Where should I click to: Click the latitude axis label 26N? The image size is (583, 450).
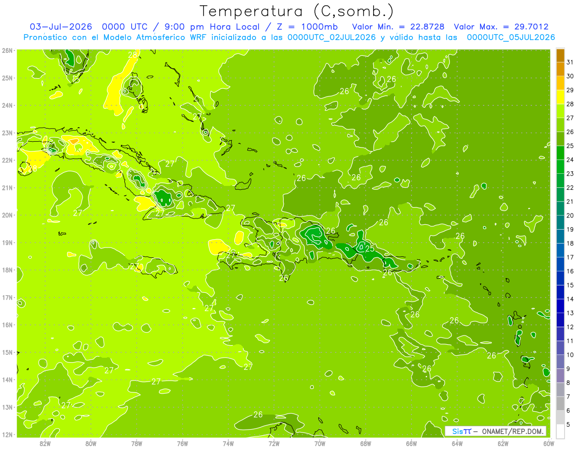pos(7,50)
